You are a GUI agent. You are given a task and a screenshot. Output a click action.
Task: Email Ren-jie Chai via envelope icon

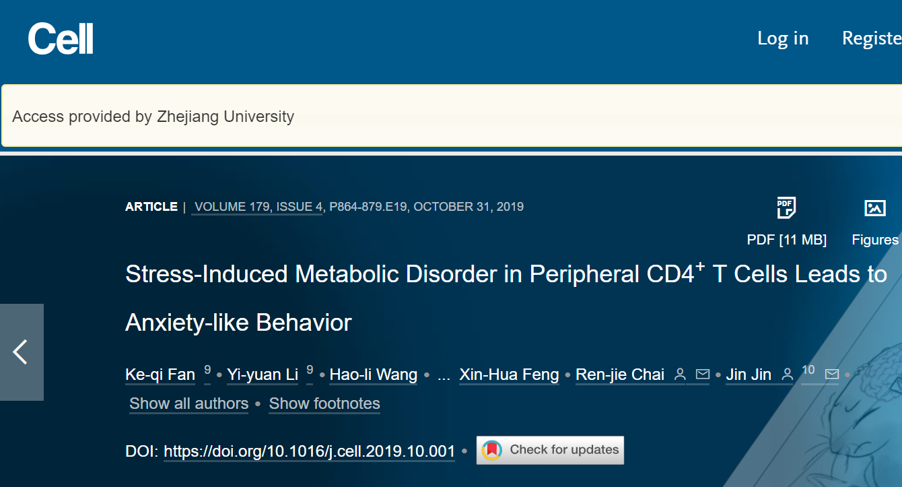[702, 375]
